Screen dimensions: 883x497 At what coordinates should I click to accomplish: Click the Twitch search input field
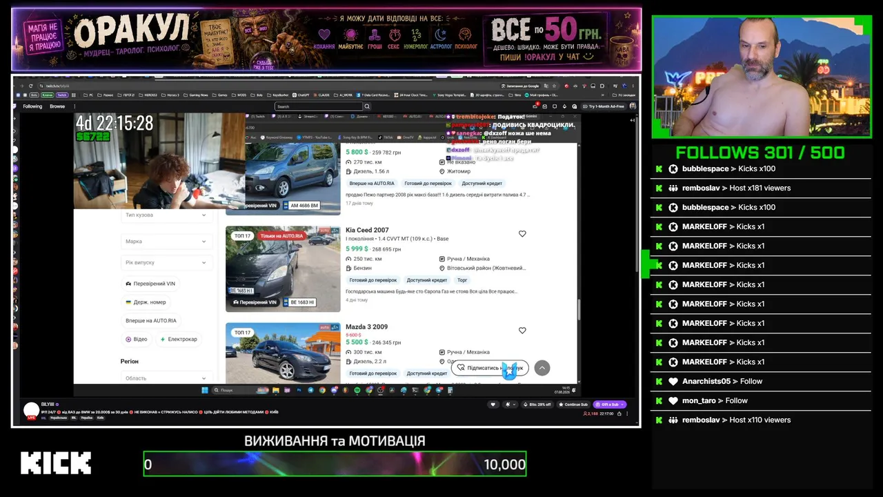[319, 106]
